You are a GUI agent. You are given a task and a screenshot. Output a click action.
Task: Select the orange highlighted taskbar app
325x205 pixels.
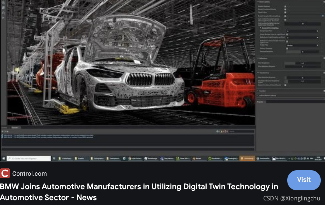pos(247,158)
